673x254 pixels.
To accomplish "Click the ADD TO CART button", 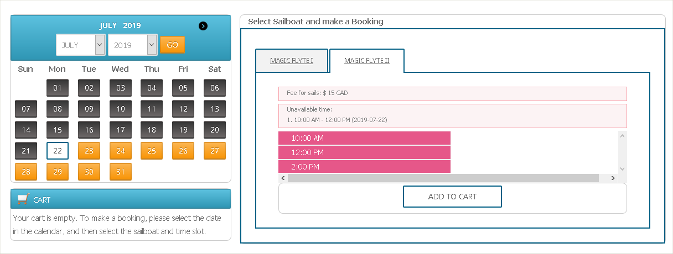I will (x=452, y=197).
